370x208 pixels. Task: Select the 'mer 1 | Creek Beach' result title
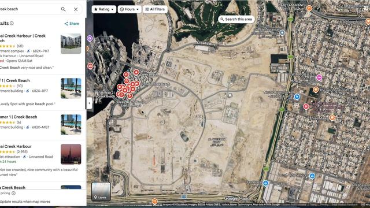coord(18,117)
